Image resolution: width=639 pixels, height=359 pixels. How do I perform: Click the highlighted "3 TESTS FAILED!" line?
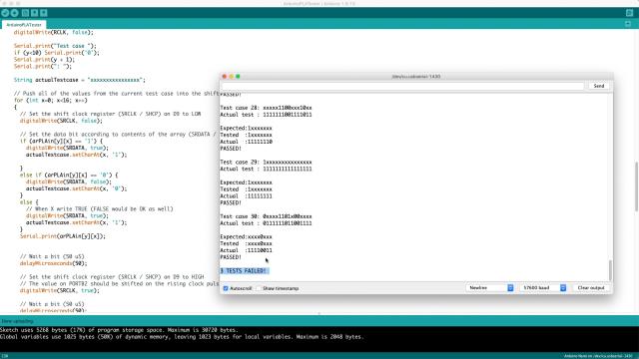[244, 271]
